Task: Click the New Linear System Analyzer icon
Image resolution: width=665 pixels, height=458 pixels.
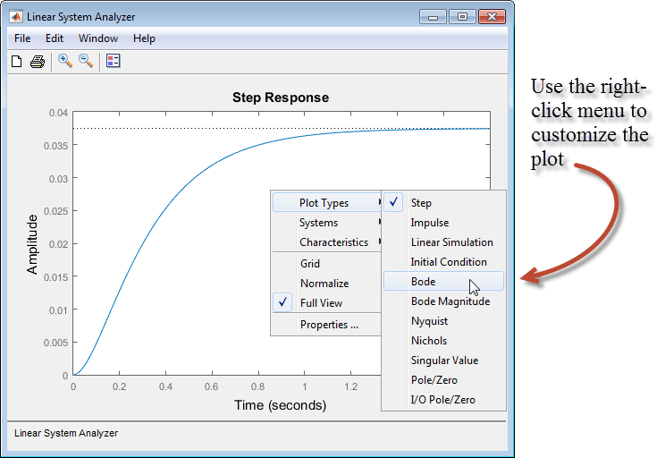Action: [17, 62]
